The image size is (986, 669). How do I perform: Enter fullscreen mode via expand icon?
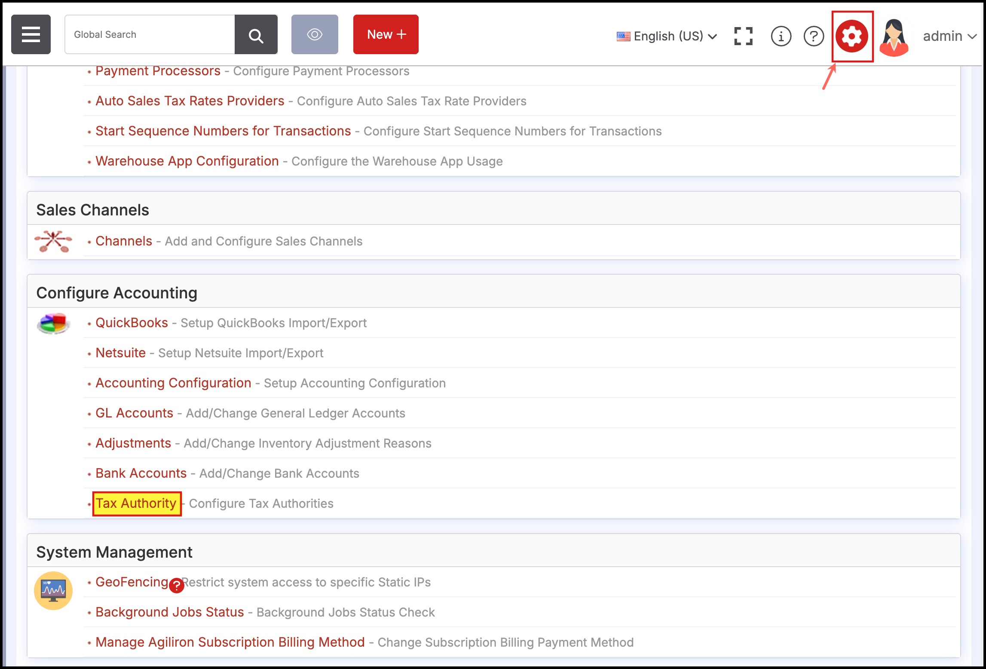point(743,36)
